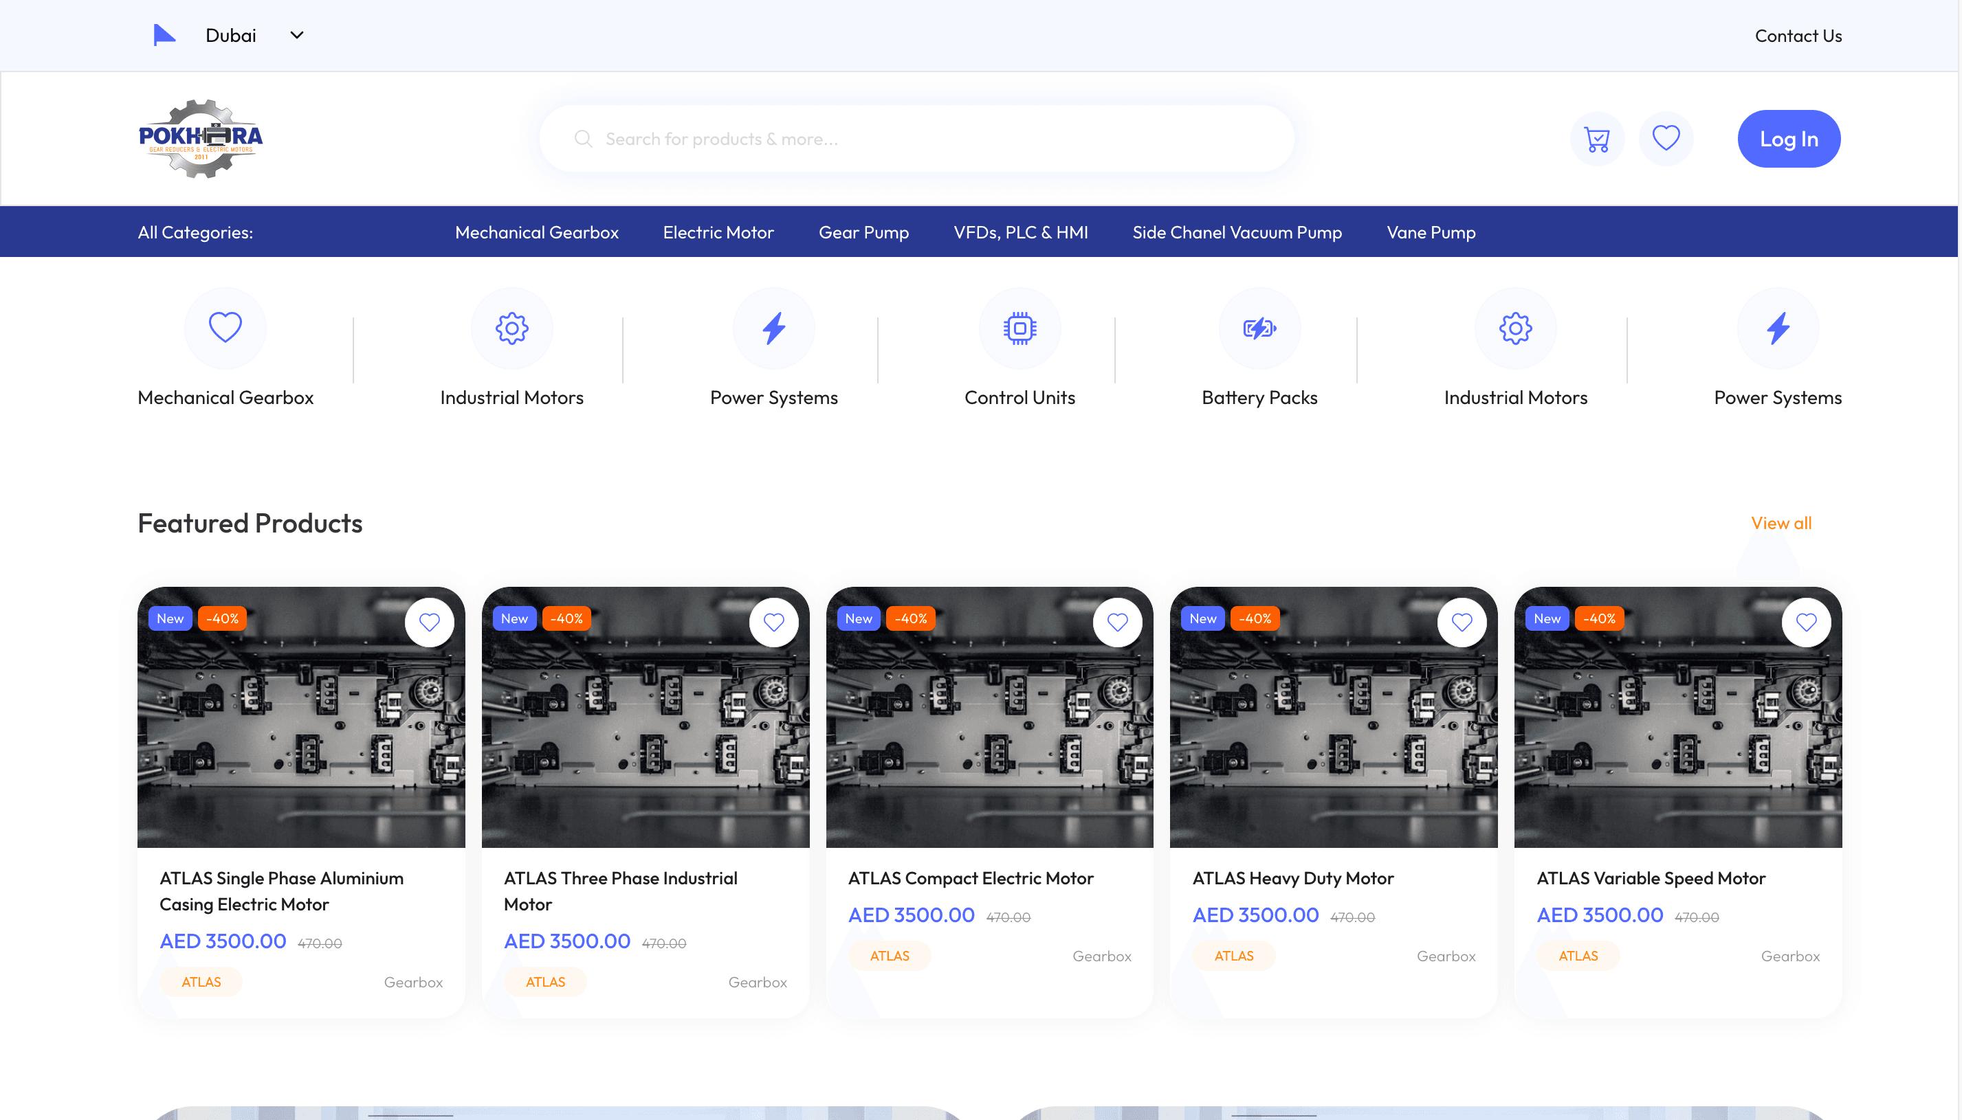Click View all featured products
The height and width of the screenshot is (1120, 1962).
tap(1781, 523)
